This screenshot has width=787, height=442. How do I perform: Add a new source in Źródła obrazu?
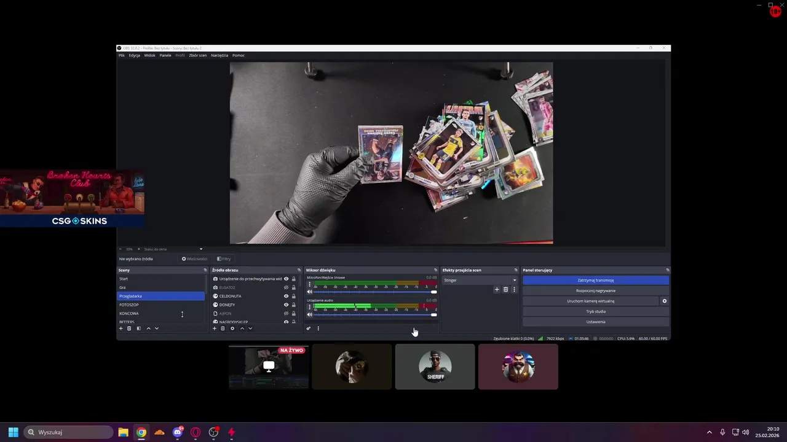coord(214,328)
